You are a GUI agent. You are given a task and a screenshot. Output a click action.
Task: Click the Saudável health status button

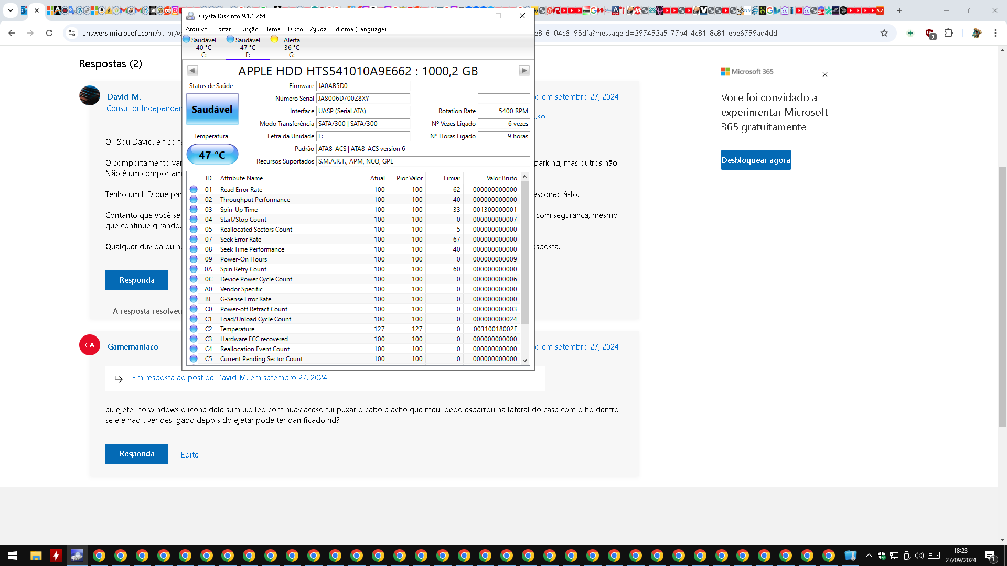click(212, 109)
